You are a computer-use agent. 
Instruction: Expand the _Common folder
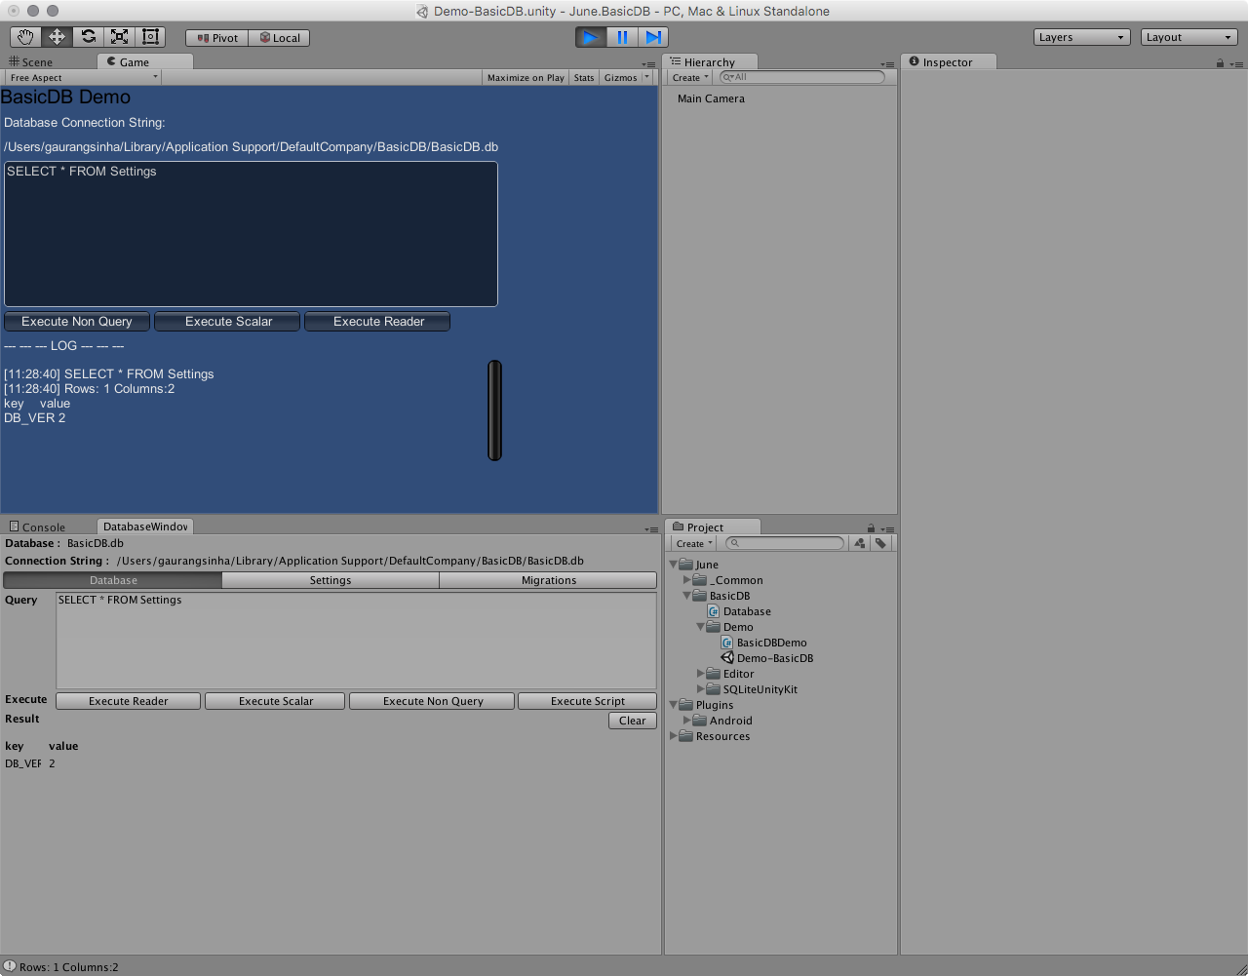[x=686, y=580]
